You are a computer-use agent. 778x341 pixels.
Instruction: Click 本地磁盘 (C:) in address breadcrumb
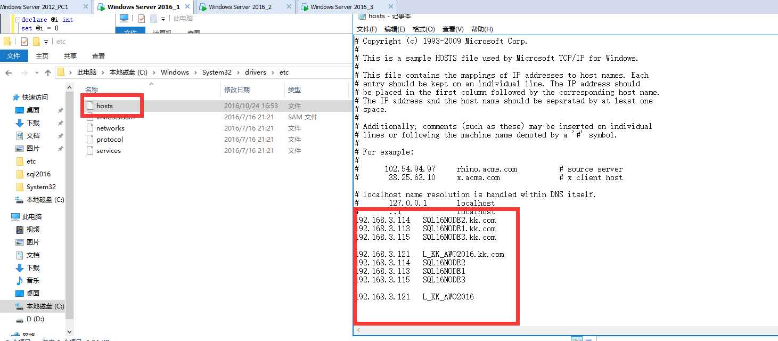coord(128,72)
